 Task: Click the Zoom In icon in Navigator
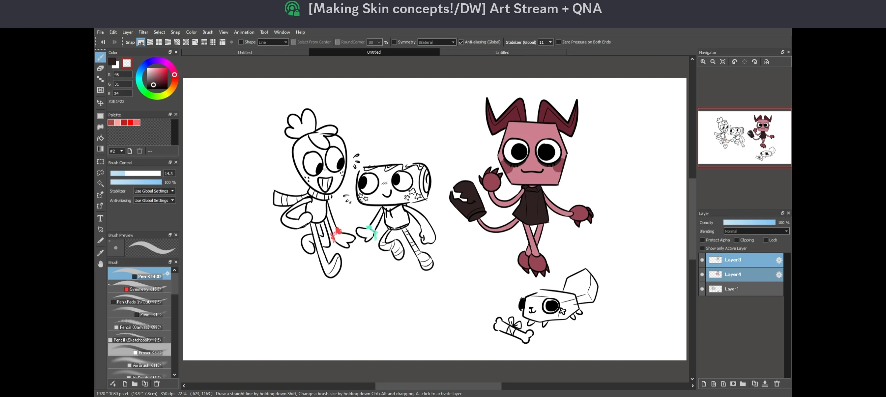[x=703, y=62]
